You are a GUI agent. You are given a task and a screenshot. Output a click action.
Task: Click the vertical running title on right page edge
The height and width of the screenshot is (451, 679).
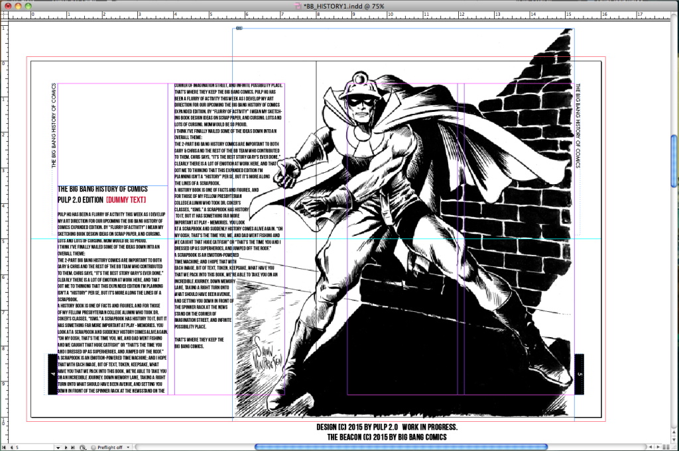(x=578, y=125)
